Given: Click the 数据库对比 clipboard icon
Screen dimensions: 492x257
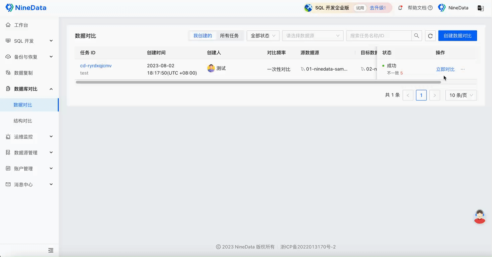Looking at the screenshot, I should [x=8, y=89].
